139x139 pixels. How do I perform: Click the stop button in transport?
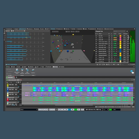point(73,110)
